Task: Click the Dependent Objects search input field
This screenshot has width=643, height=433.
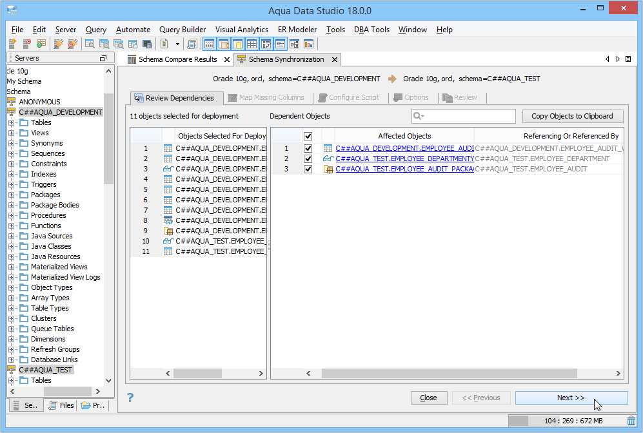Action: (464, 117)
